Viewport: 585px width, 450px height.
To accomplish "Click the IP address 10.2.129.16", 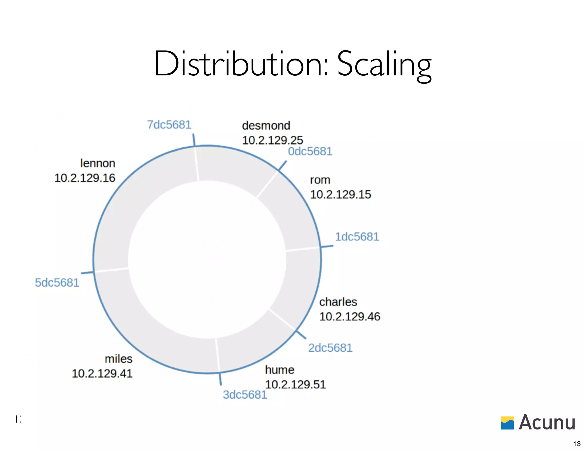I will click(85, 178).
